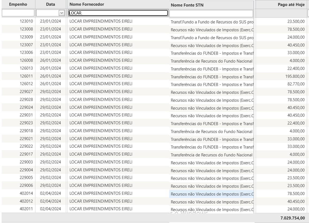Select Empenho 402011 in last row
This screenshot has height=223, width=309.
coord(26,209)
